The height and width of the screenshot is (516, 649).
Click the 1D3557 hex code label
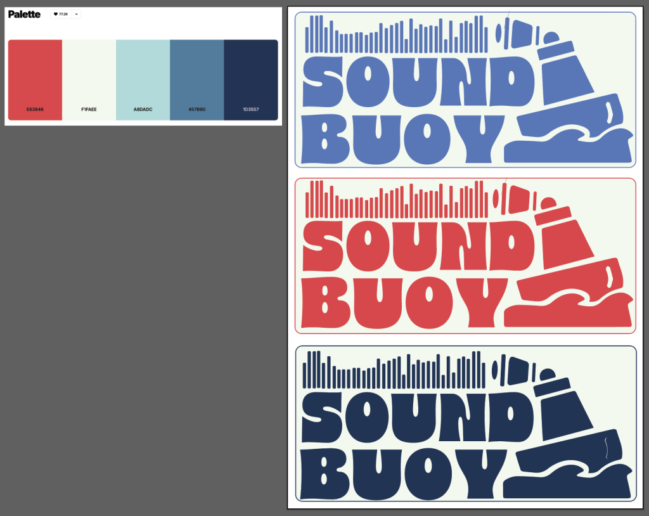(x=251, y=110)
